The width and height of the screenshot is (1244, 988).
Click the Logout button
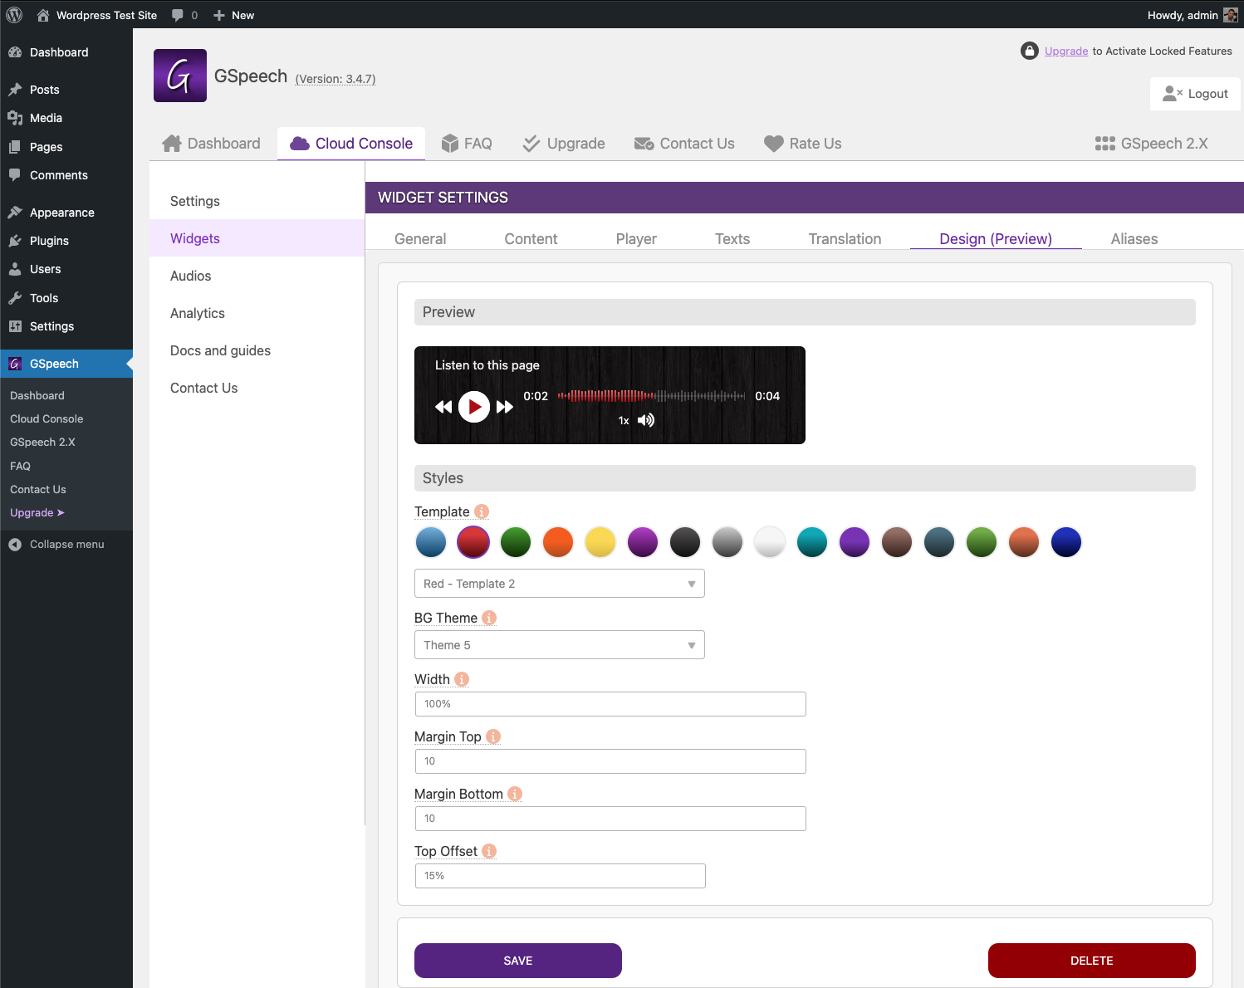click(x=1196, y=94)
